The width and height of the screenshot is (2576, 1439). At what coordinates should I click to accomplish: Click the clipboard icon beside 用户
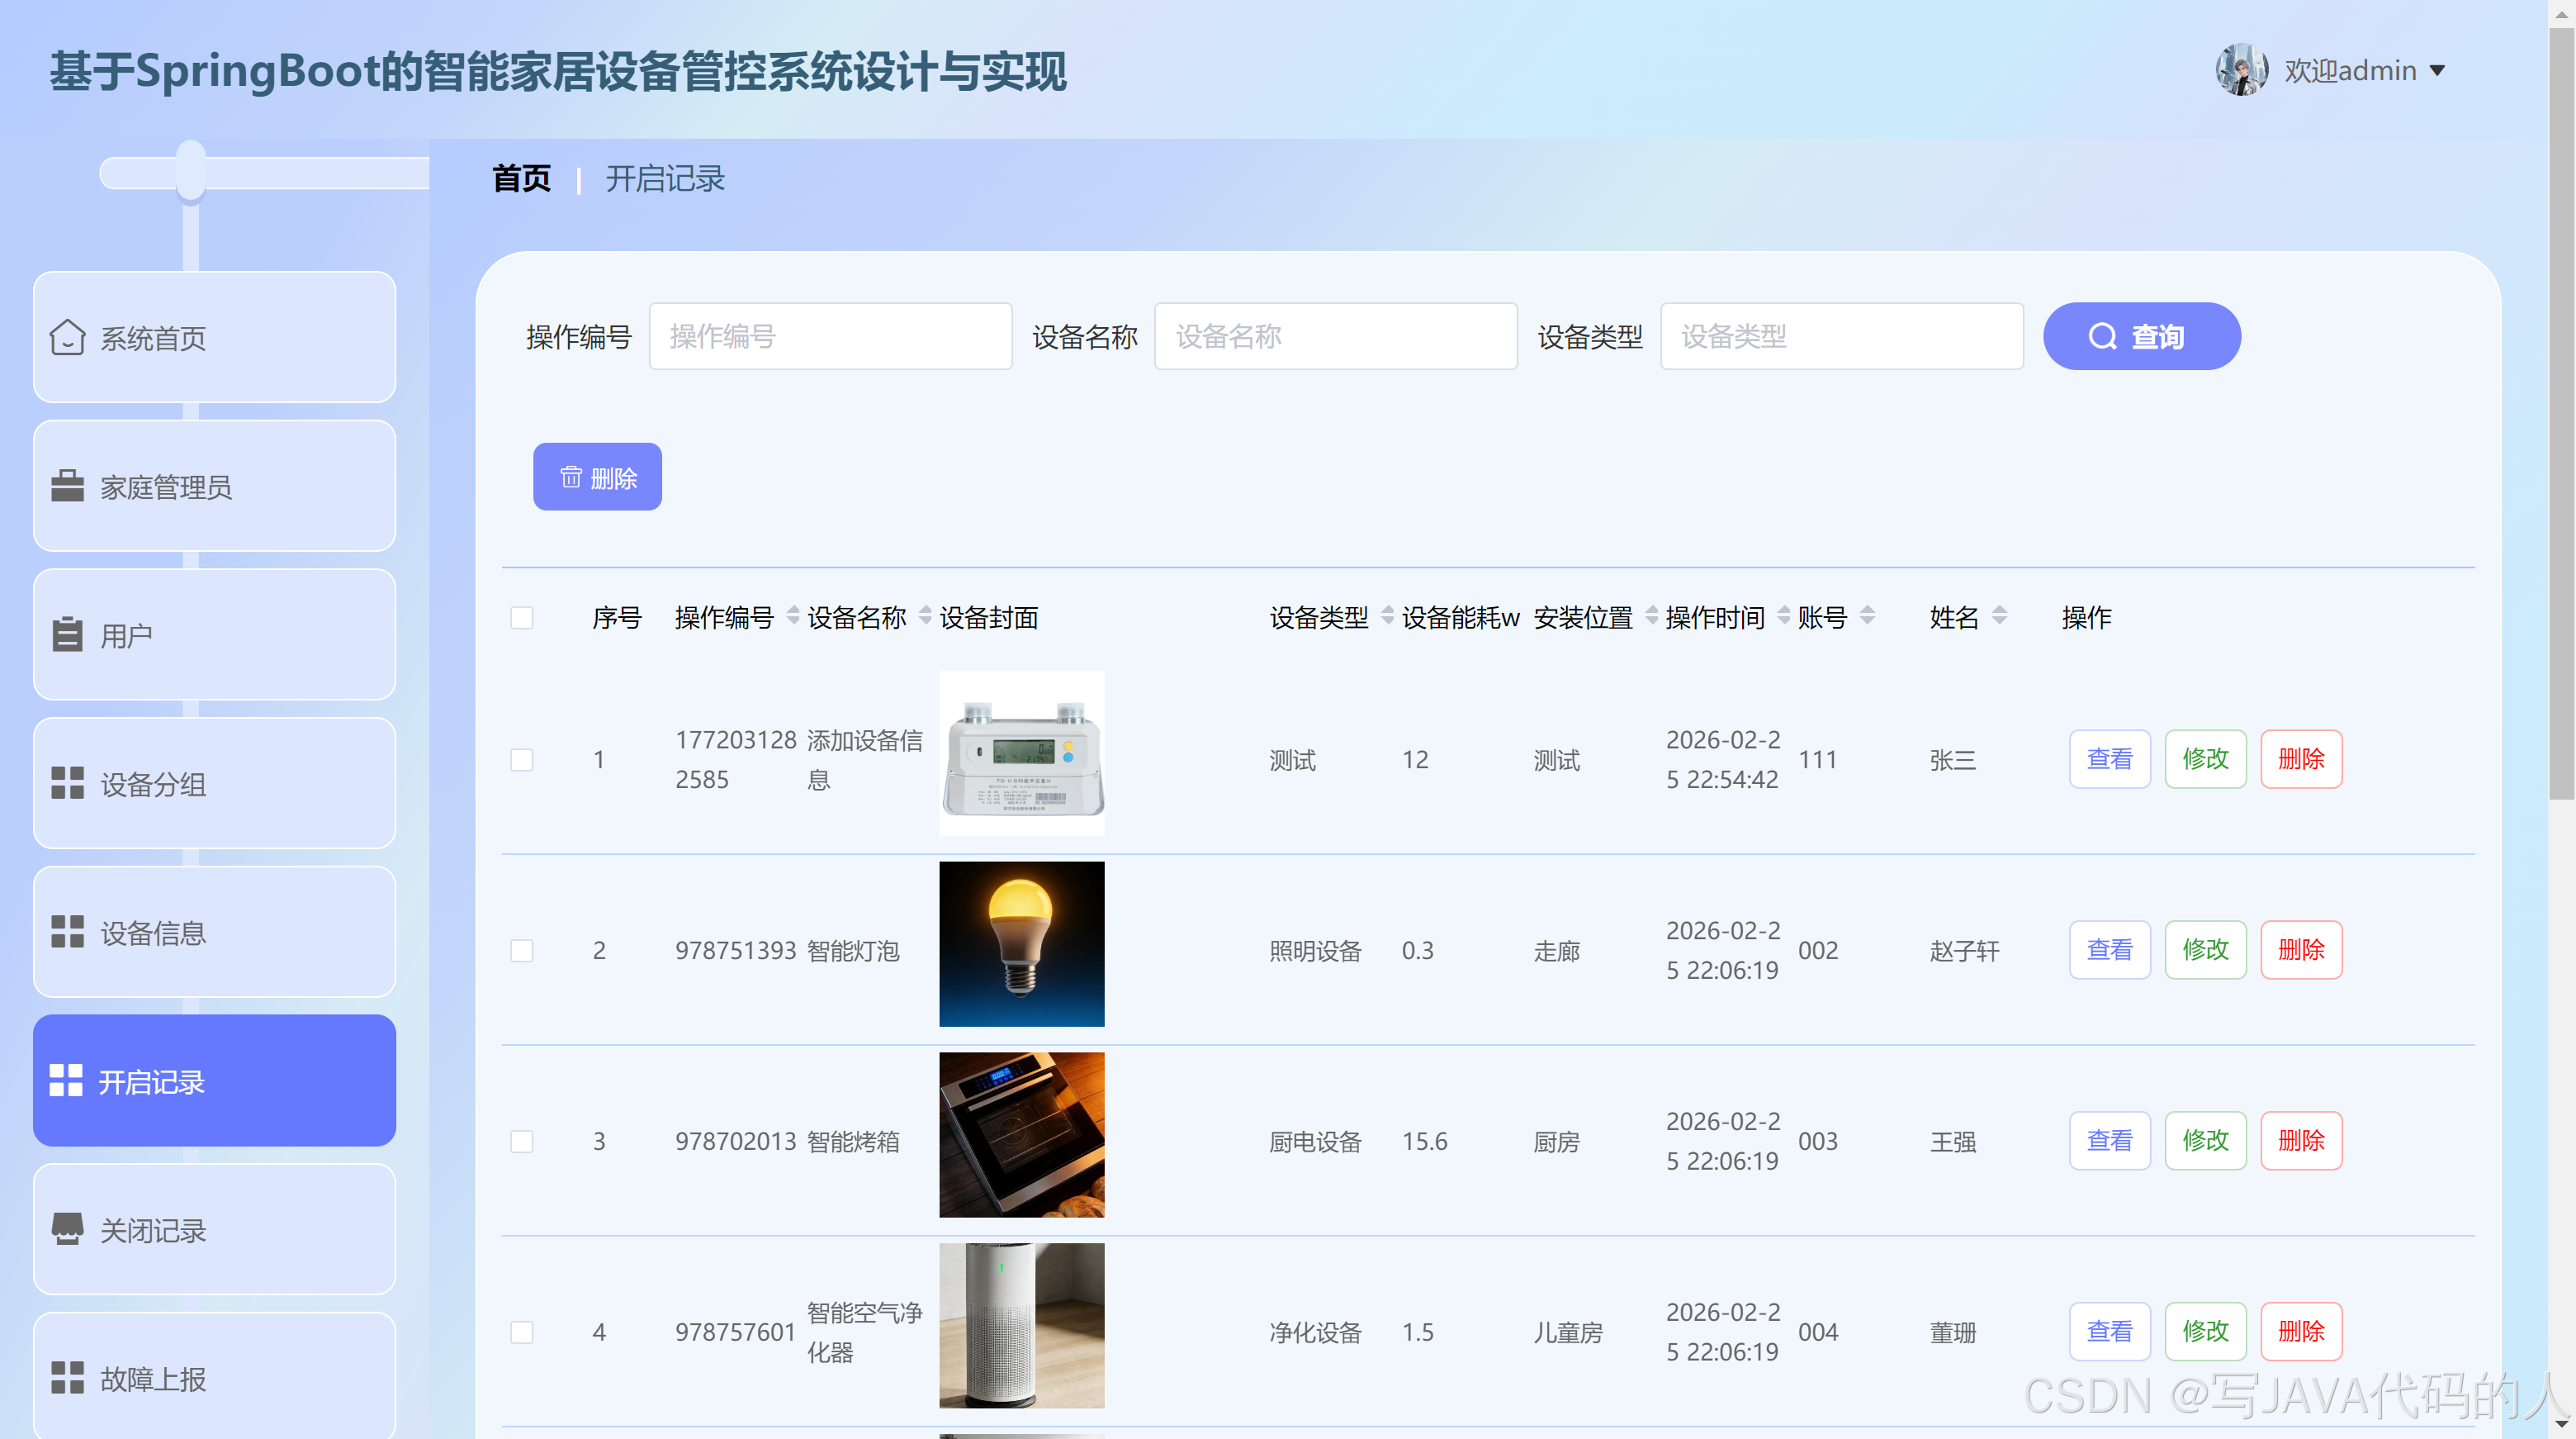click(67, 634)
